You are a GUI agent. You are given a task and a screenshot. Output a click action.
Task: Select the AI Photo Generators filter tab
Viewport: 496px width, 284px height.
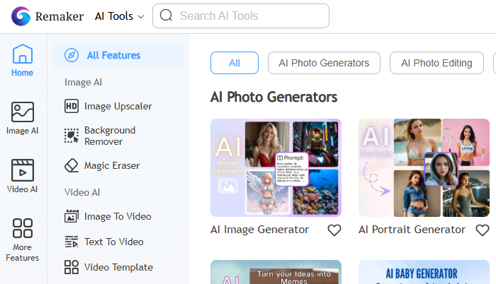coord(324,63)
